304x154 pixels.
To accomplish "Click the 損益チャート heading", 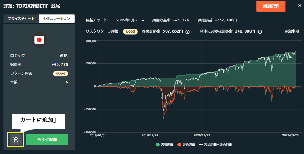I will pos(96,20).
